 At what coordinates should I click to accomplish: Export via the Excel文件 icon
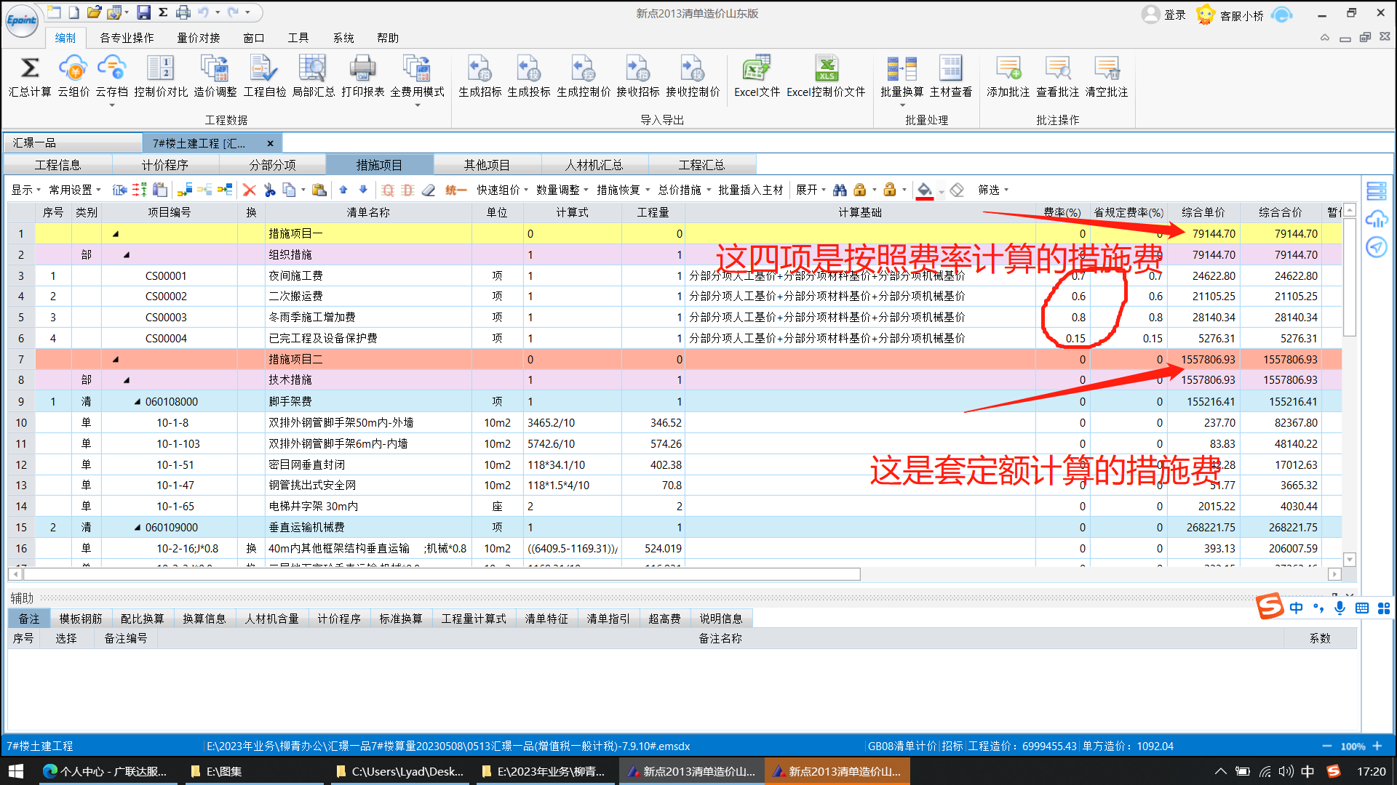[757, 69]
